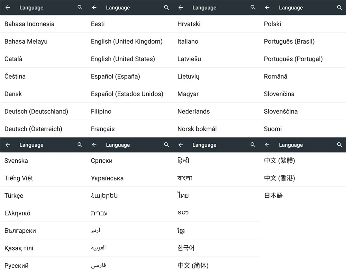Click the back arrow above Bahasa Indonesia
The height and width of the screenshot is (274, 346).
click(x=8, y=8)
